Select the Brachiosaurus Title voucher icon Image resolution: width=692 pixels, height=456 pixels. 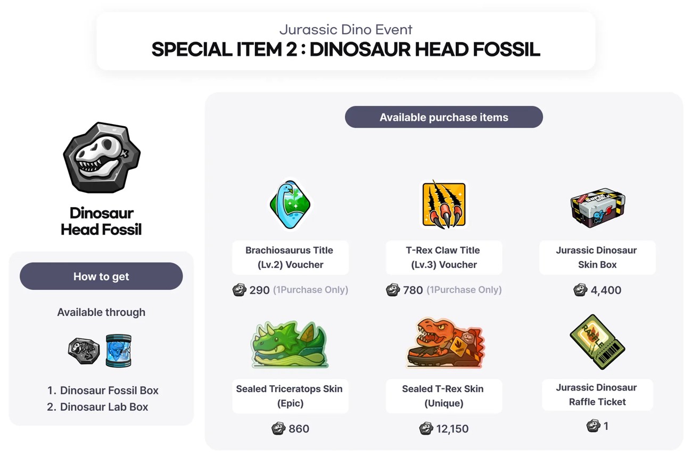click(290, 205)
